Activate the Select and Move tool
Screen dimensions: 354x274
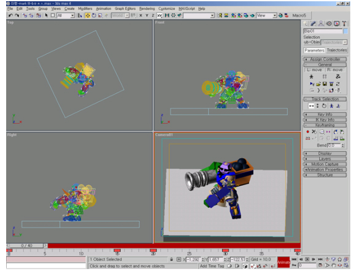click(88, 15)
